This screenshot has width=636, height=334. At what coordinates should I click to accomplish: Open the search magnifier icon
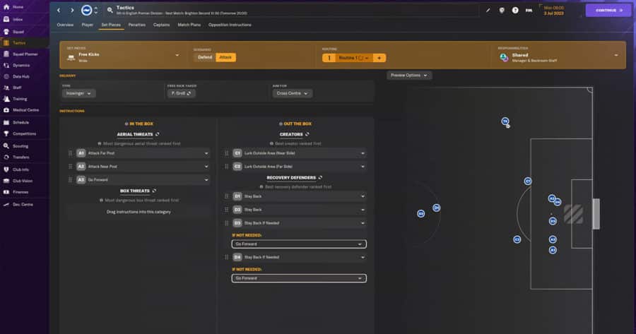(110, 10)
